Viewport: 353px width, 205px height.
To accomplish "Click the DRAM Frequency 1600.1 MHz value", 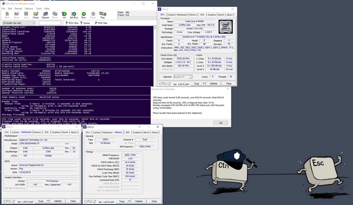I will pyautogui.click(x=130, y=155).
